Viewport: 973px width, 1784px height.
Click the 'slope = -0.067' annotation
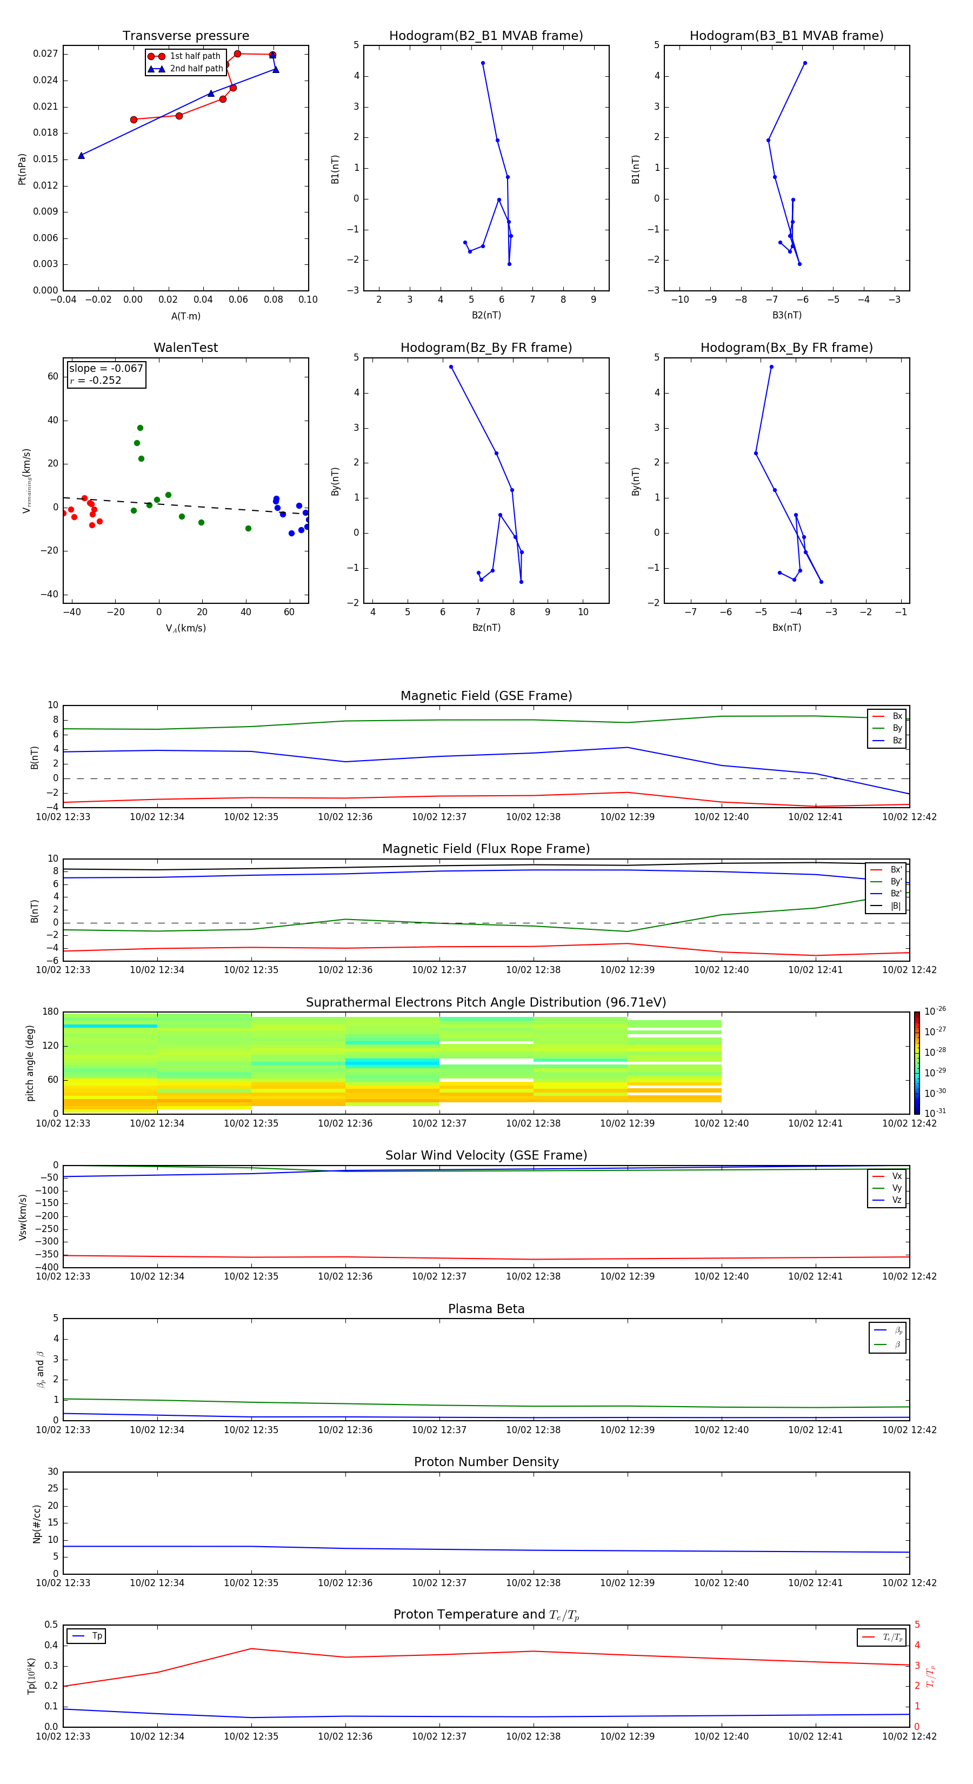coord(106,369)
